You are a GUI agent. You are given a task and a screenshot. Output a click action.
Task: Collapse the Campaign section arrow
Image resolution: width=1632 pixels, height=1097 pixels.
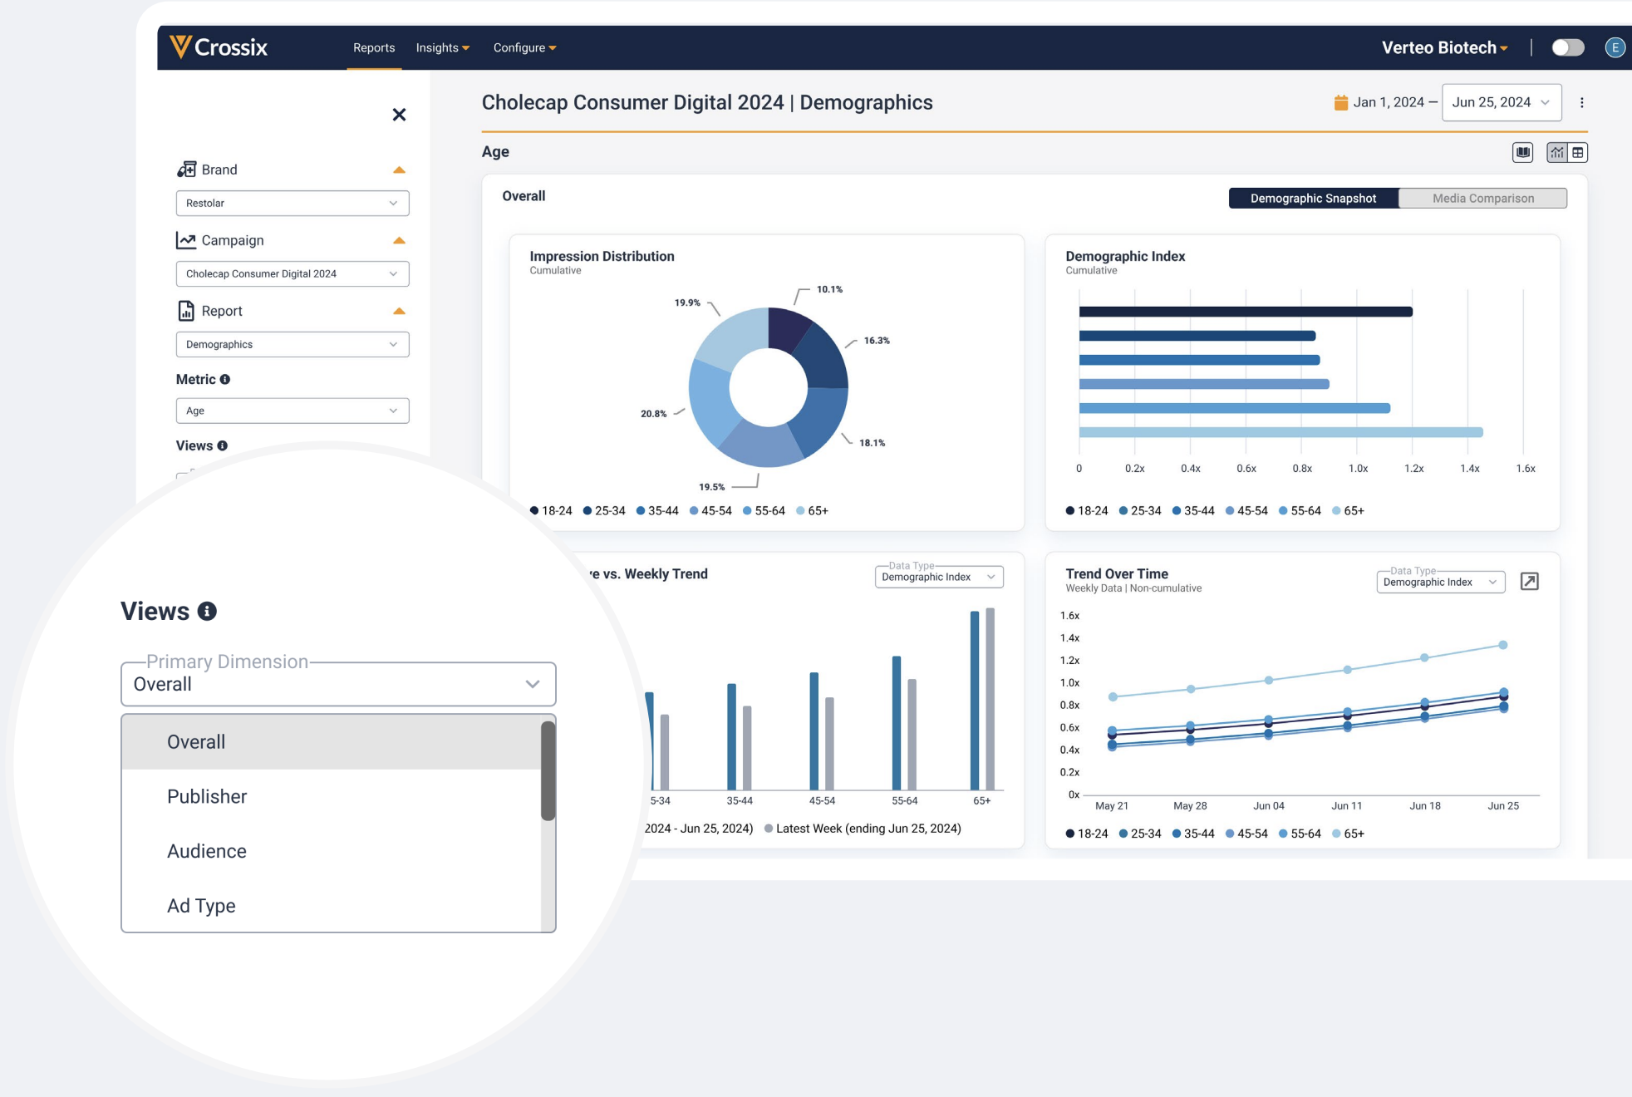click(x=399, y=241)
